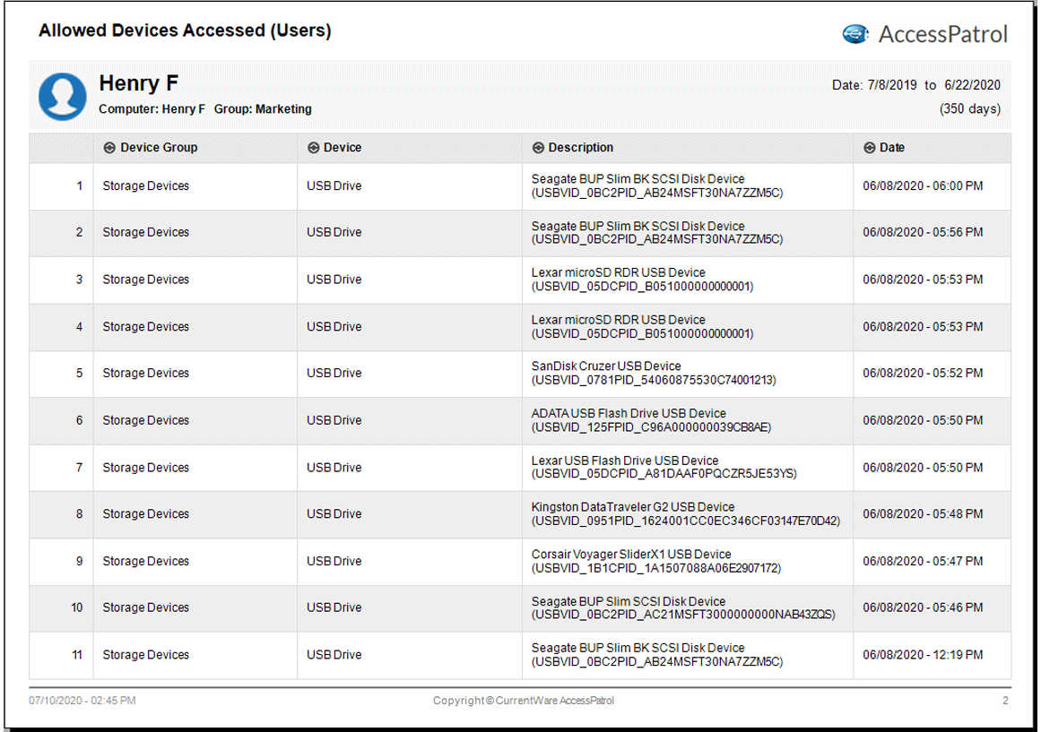Image resolution: width=1041 pixels, height=732 pixels.
Task: Click Storage Devices in row 1
Action: 145,185
